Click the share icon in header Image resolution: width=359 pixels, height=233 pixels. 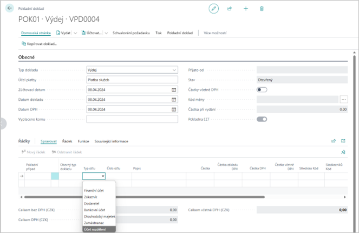pos(230,9)
